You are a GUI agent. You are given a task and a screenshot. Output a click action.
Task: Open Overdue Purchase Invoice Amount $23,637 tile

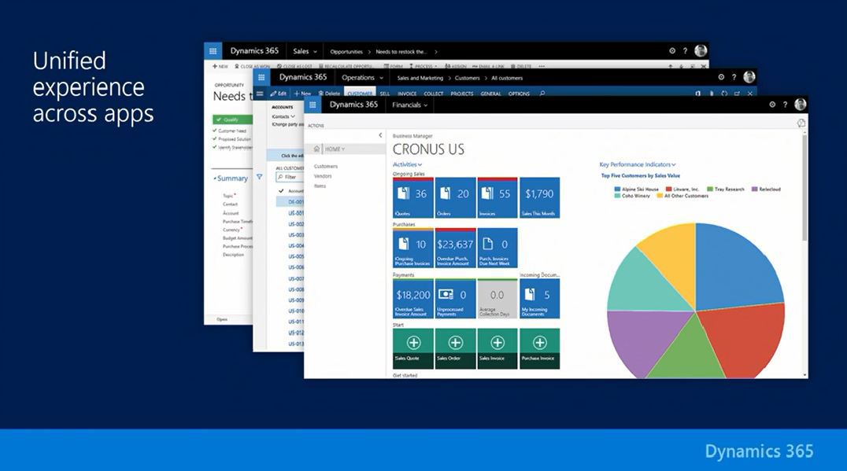coord(455,248)
